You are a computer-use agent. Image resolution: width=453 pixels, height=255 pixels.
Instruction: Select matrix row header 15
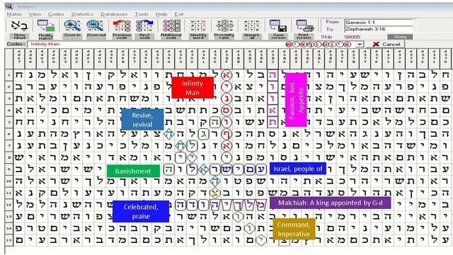click(9, 240)
